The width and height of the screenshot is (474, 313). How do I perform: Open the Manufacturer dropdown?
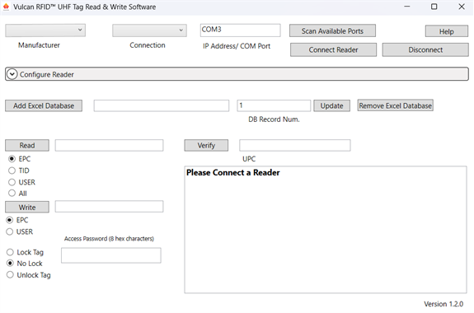tap(45, 30)
